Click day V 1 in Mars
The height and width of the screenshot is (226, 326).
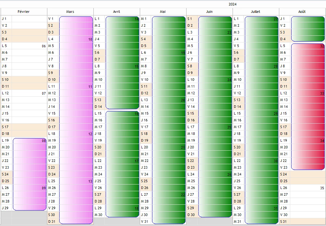click(x=51, y=19)
